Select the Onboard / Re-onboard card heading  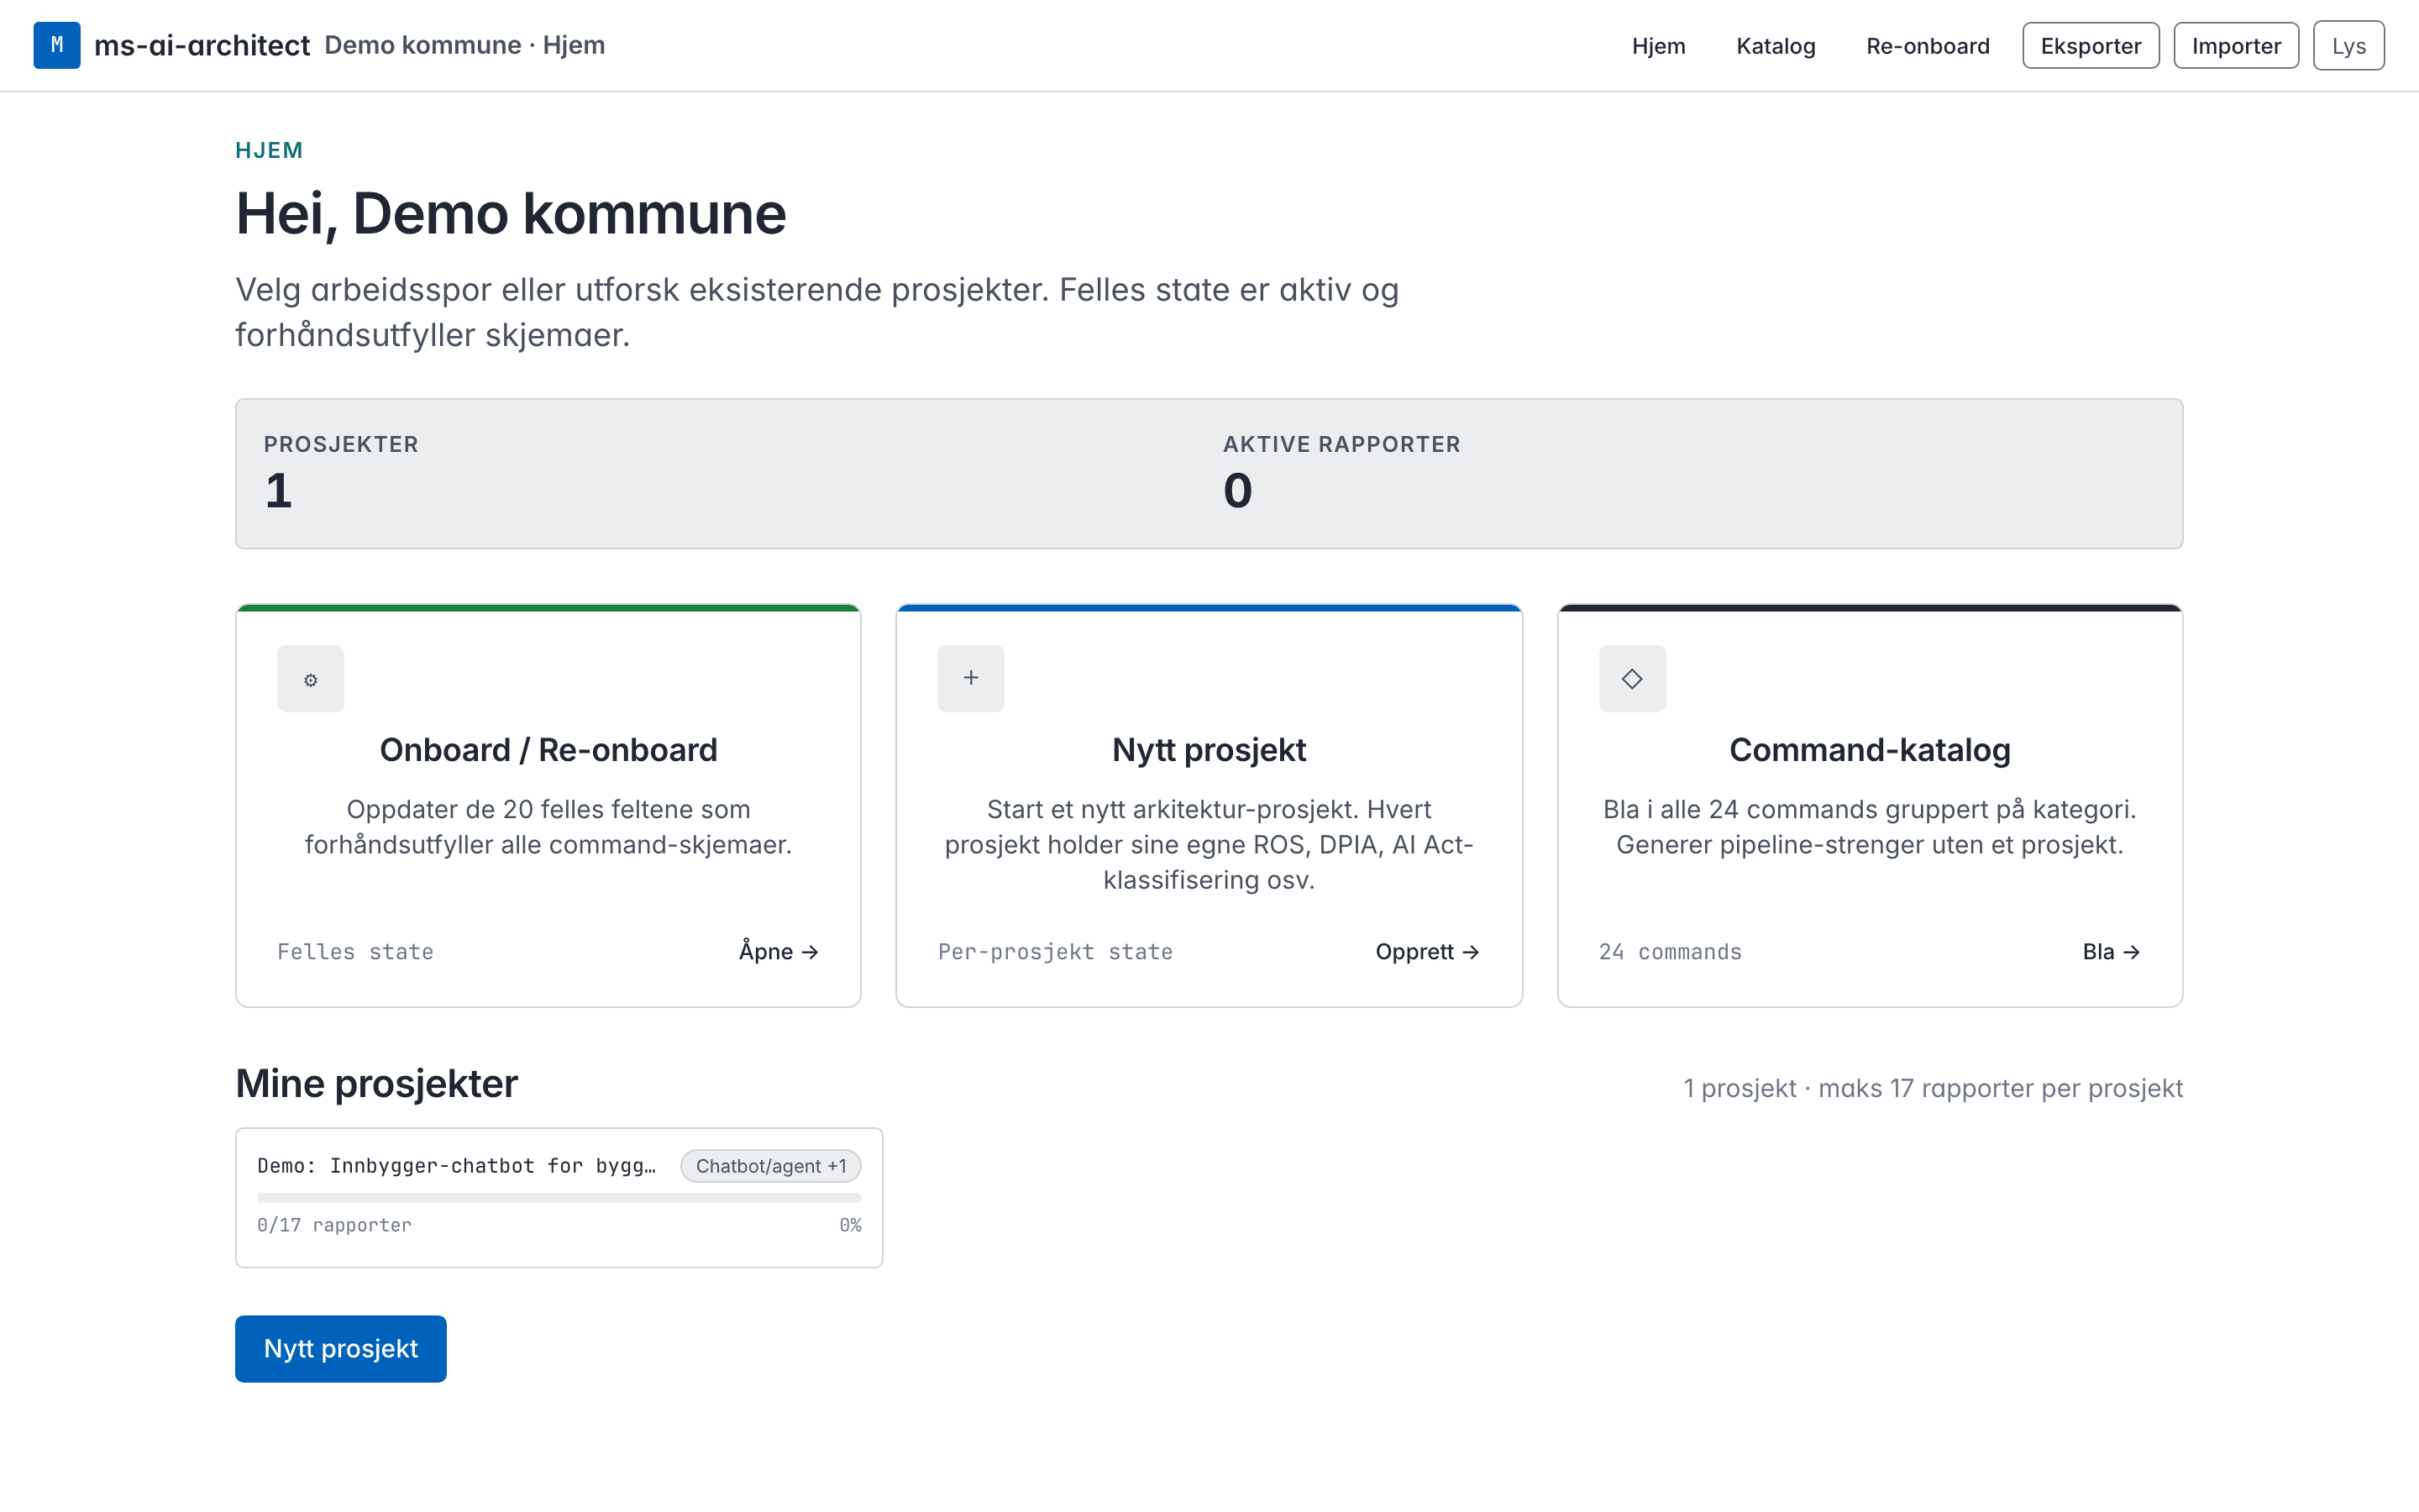coord(548,750)
